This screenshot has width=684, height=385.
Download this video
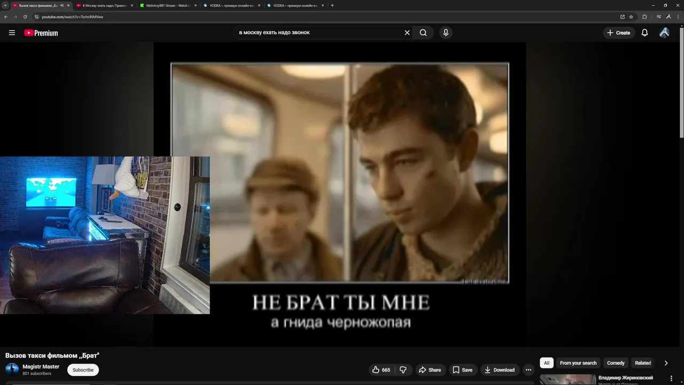(x=499, y=370)
